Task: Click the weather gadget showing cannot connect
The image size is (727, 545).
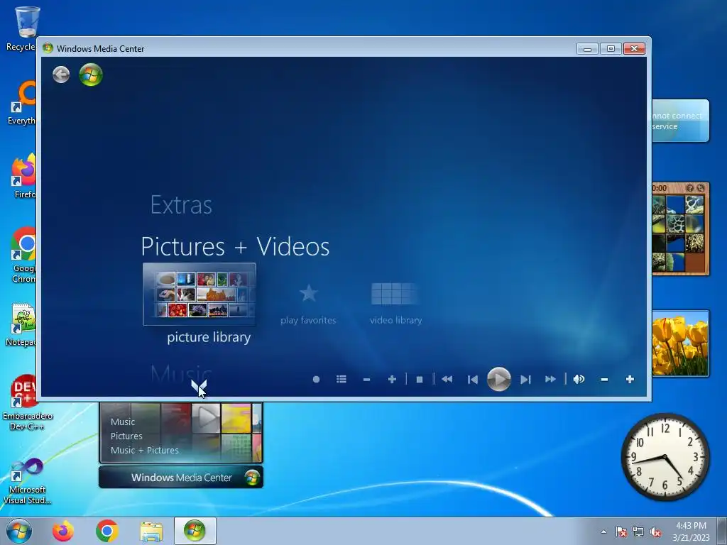Action: 680,121
